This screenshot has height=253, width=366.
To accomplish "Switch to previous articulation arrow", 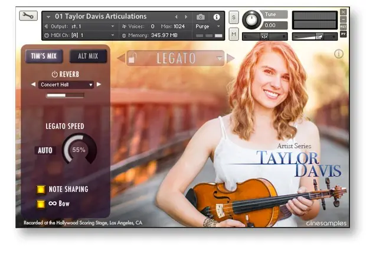I will pos(121,58).
